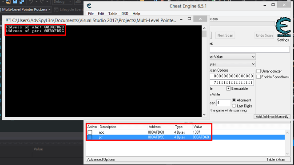Image resolution: width=294 pixels, height=165 pixels.
Task: Close the console window
Action: tap(200, 19)
